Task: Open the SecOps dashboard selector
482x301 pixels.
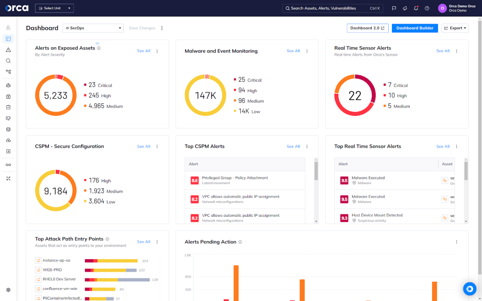Action: coord(93,28)
